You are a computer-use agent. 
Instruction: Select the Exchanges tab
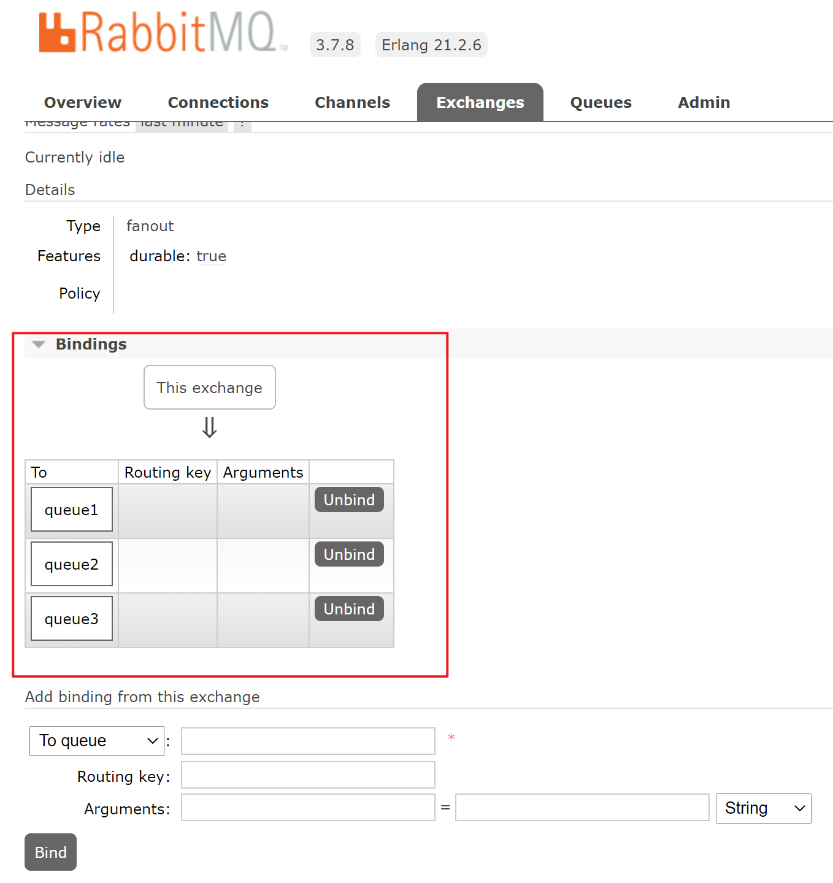tap(480, 102)
